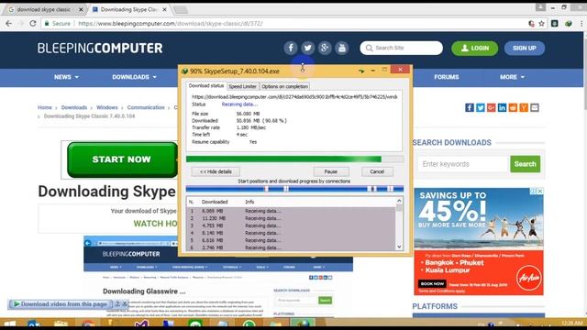Open the YouTube icon in site header

[x=342, y=48]
